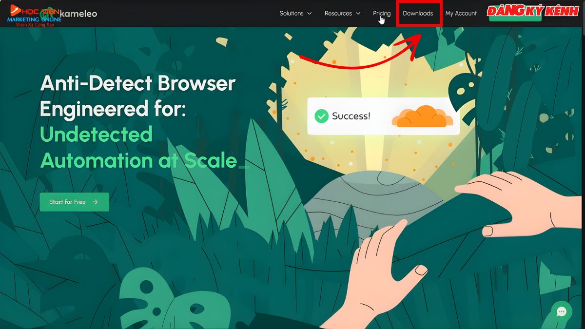Open the chat support widget icon

(561, 311)
